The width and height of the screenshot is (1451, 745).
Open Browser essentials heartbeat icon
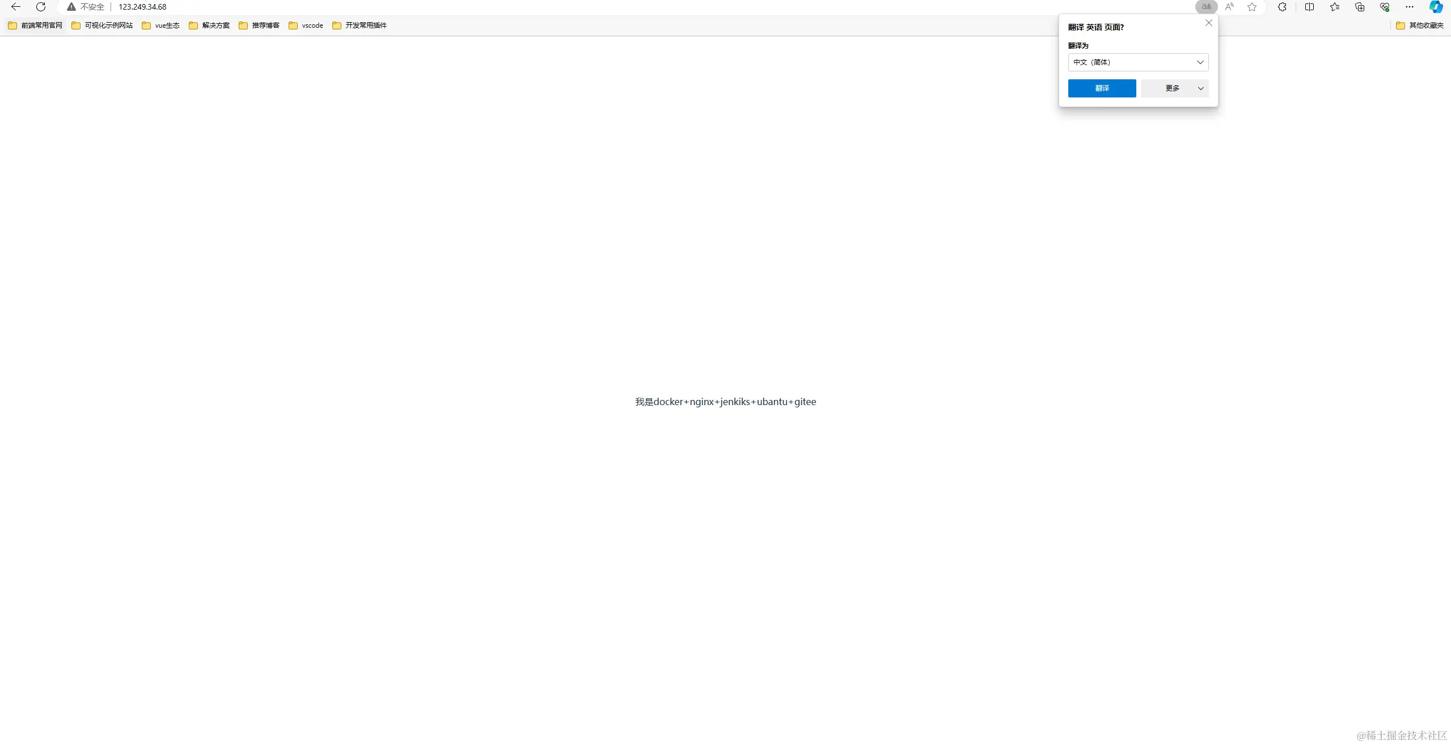1385,7
